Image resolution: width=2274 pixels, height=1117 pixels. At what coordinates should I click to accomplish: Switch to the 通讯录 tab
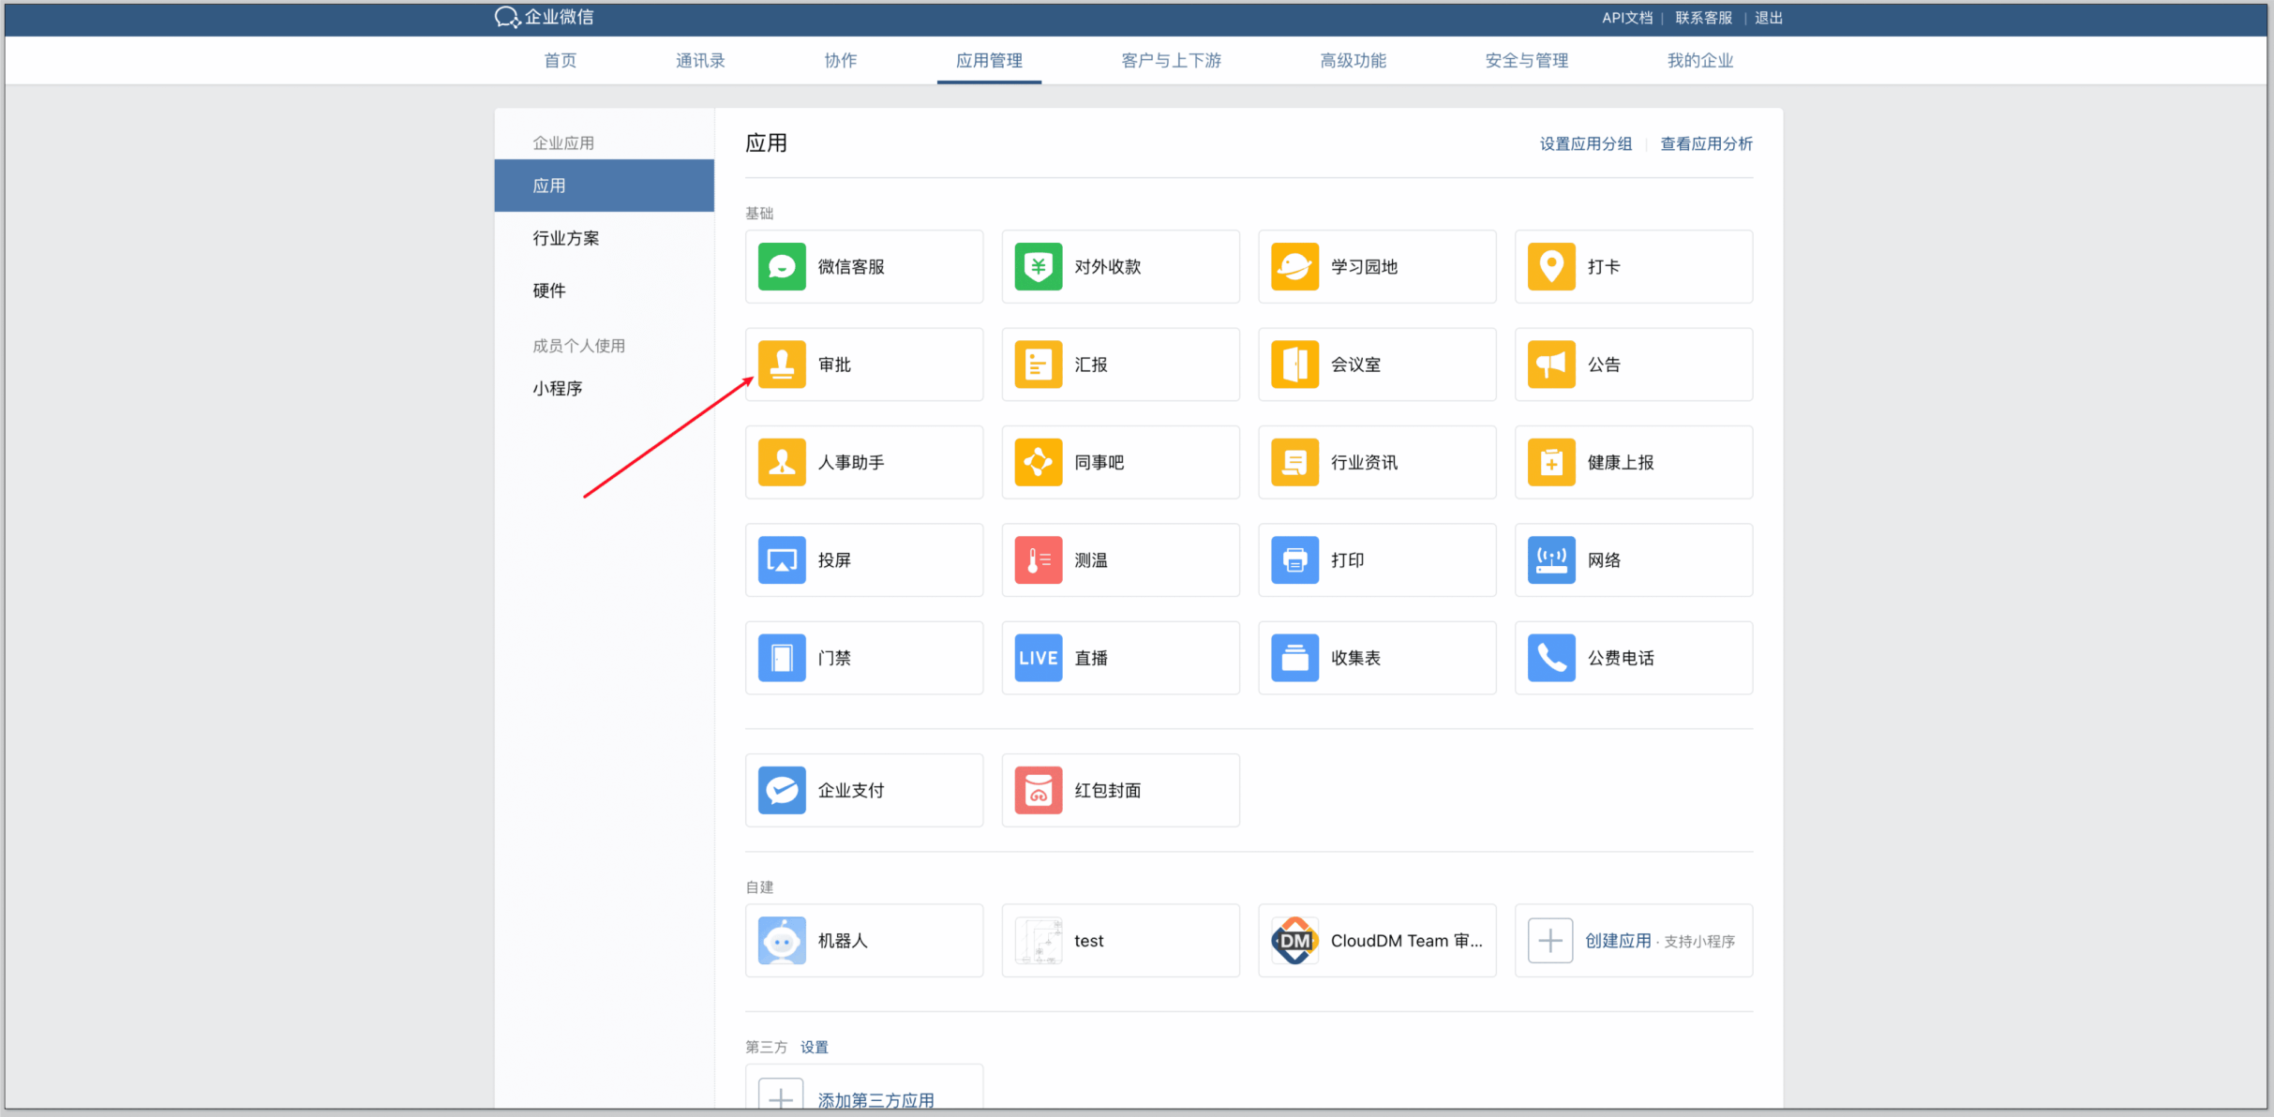(x=700, y=61)
